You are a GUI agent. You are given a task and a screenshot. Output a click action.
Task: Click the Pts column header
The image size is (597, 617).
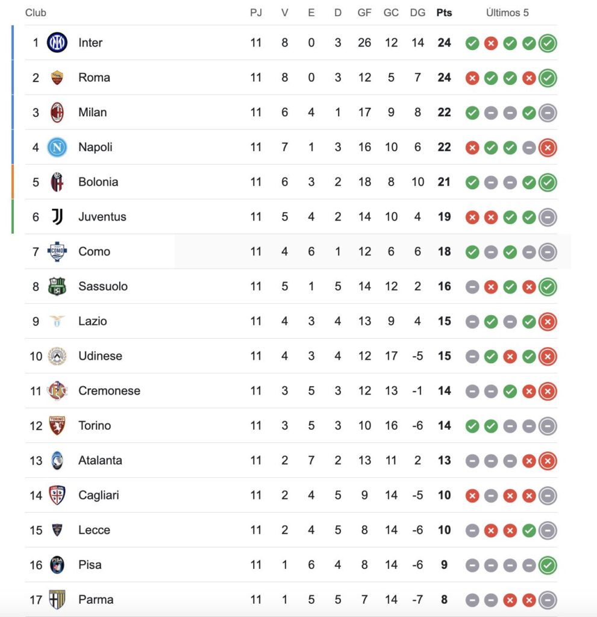point(444,13)
